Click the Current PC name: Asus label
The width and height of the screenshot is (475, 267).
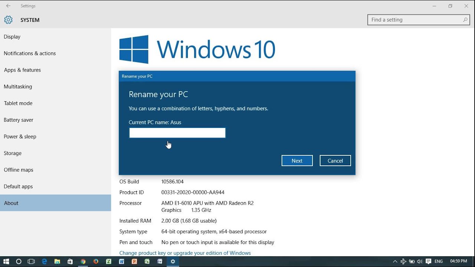click(x=155, y=122)
